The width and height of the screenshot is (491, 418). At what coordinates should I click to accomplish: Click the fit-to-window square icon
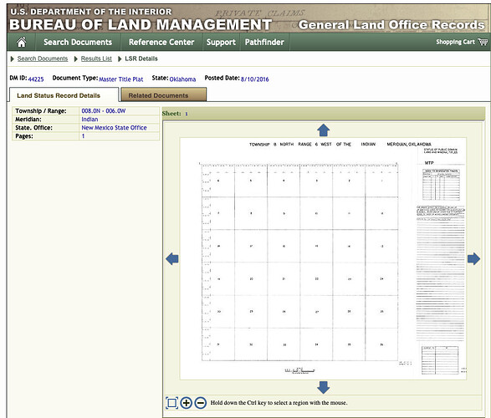click(171, 403)
